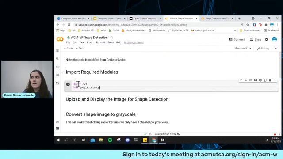Click the notebook title ACM-W Shape Detection

tap(89, 38)
